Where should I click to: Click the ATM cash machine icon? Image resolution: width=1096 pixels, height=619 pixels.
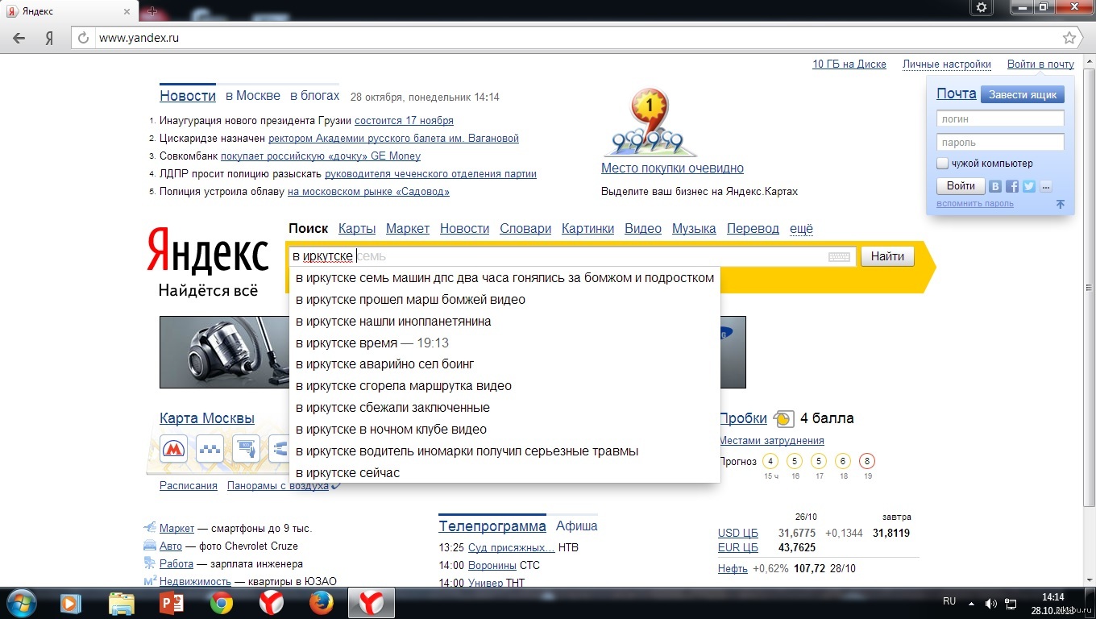pyautogui.click(x=245, y=449)
